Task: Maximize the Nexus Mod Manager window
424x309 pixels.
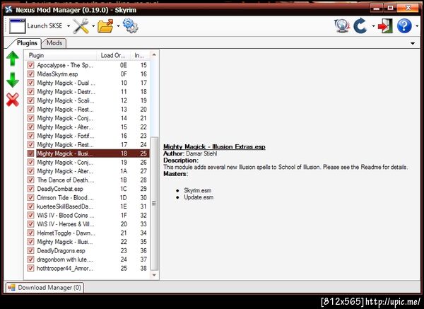Action: (x=390, y=8)
